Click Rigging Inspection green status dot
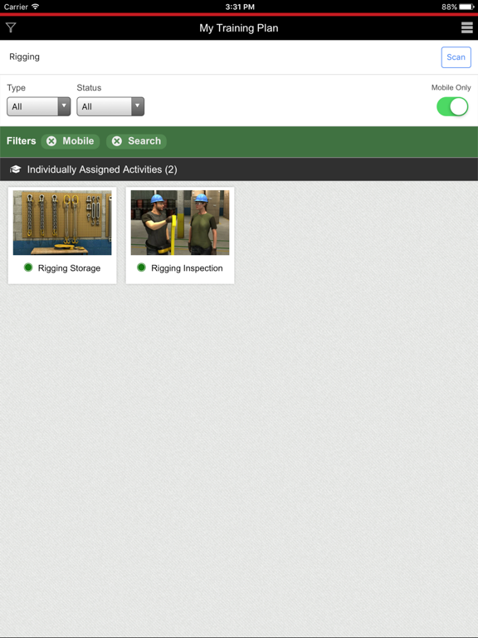478x638 pixels. [x=141, y=267]
